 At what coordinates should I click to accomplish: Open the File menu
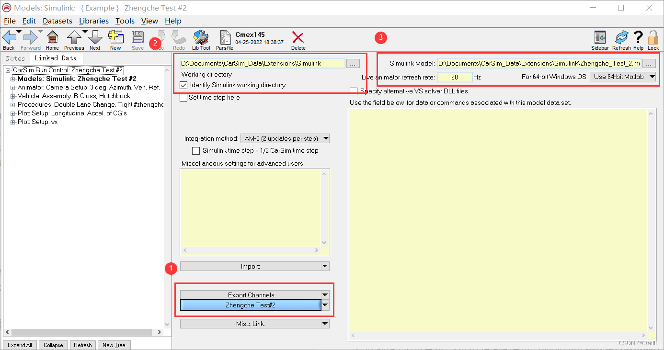coord(10,21)
